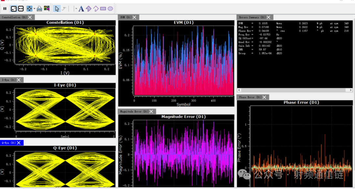Click the 'Phase Error (°)' vertical axis label
The image size is (355, 189).
[239, 147]
